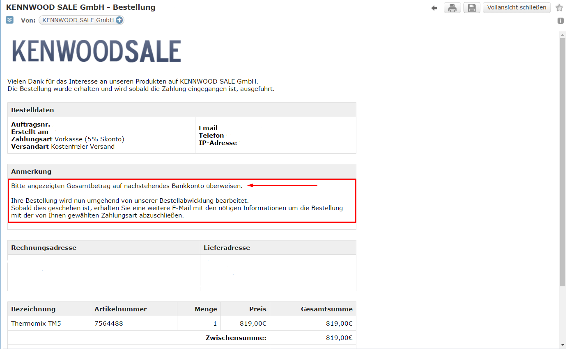Click the IP-Adresse label

coord(218,143)
